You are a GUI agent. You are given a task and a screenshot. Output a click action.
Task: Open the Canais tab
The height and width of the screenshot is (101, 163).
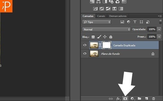(x=101, y=16)
